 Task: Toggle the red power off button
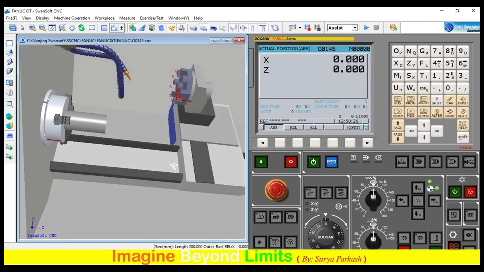pos(290,162)
